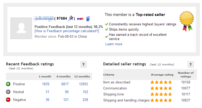Open help for Recent Feedback ratings
This screenshot has height=108, width=202.
84,64
